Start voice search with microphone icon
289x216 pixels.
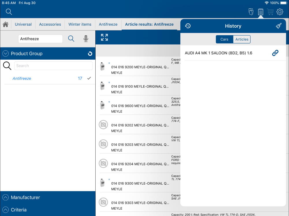(86, 39)
